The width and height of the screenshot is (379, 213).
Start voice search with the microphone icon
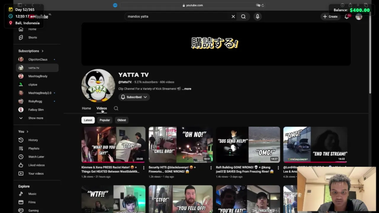[258, 17]
